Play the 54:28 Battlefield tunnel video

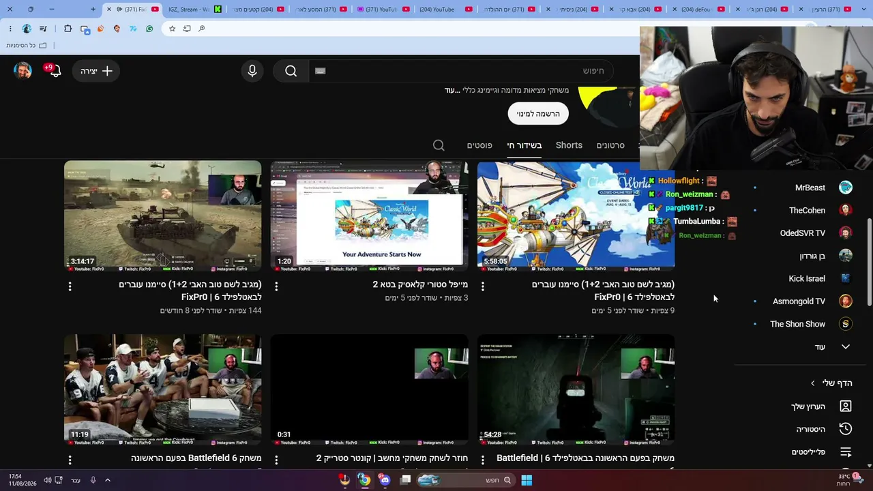coord(576,390)
